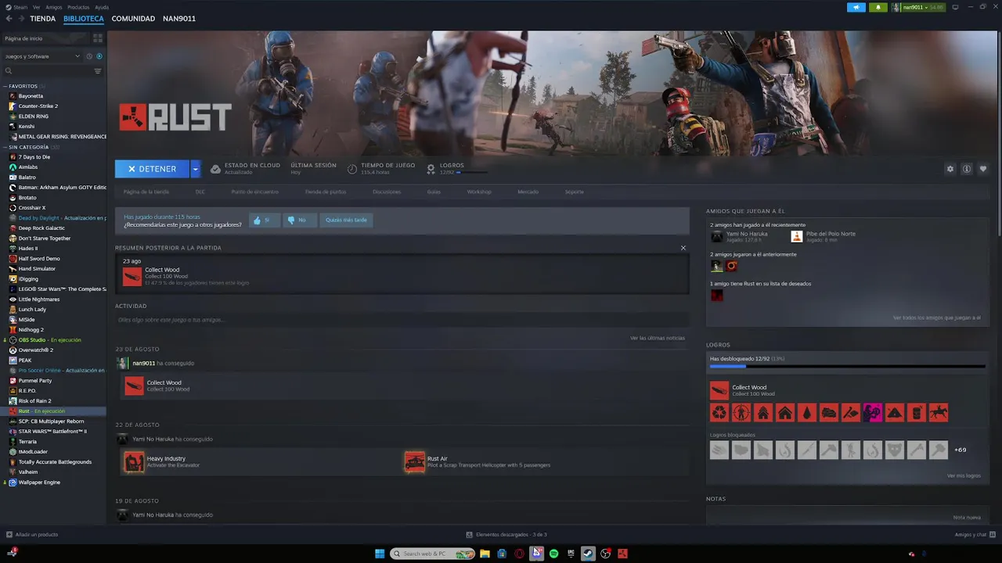
Task: Open the Discusiones tab
Action: pos(387,192)
